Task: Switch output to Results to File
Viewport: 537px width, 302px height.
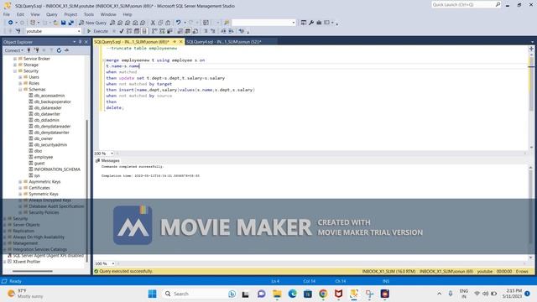Action: 196,31
